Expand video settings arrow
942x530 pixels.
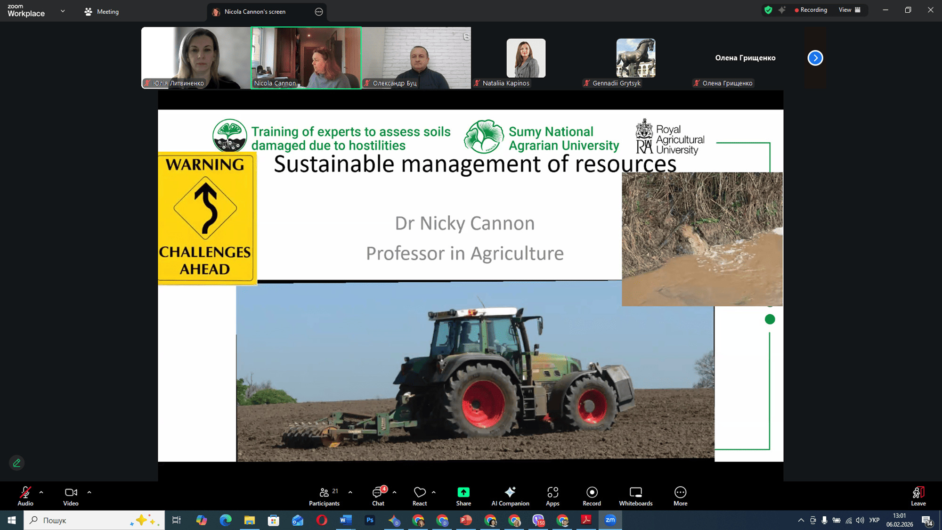point(89,492)
